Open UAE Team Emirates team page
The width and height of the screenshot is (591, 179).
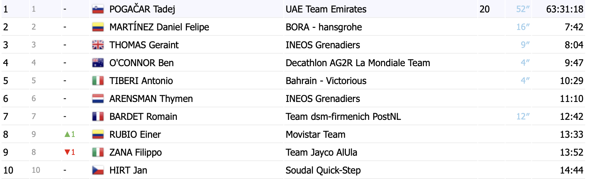pos(326,9)
